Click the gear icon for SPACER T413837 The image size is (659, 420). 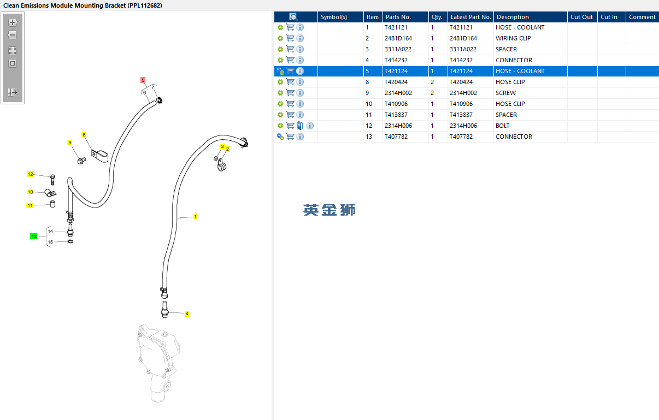coord(280,115)
